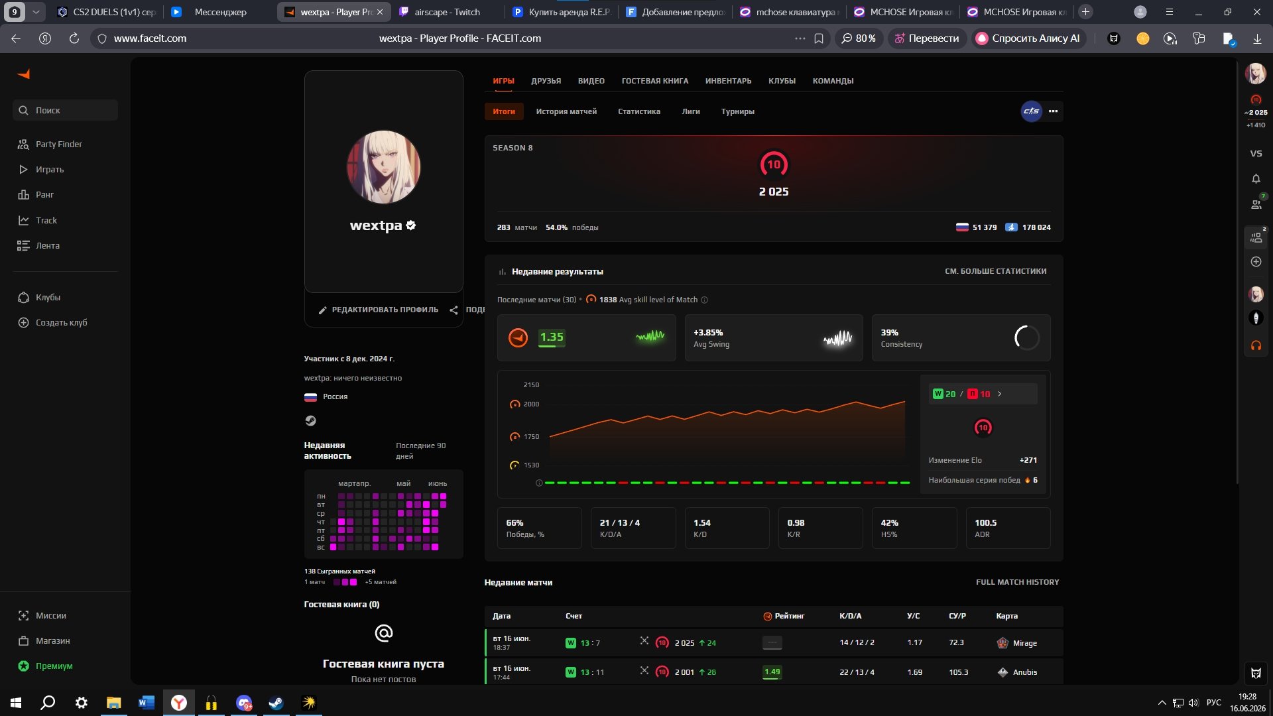The width and height of the screenshot is (1273, 716).
Task: Click the page vertical scrollbar
Action: 1237,272
